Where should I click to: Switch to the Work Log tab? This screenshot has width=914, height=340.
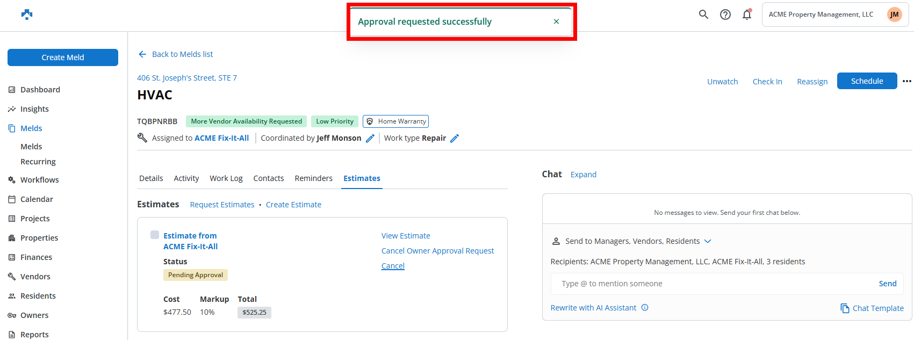coord(226,178)
